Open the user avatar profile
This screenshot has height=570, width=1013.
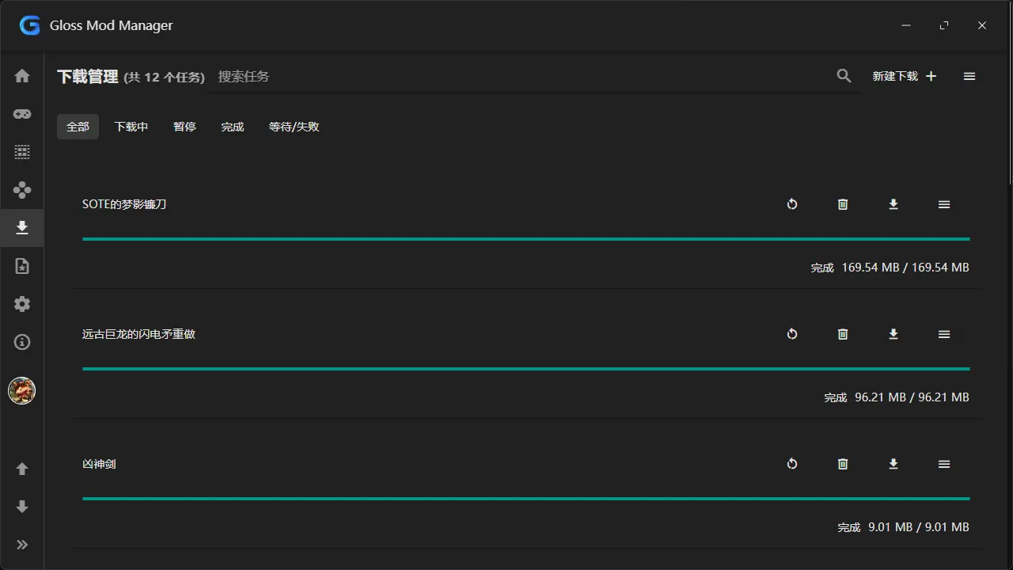pyautogui.click(x=21, y=390)
